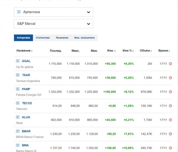Click the red clock icon in PAMP row

[x=170, y=92]
